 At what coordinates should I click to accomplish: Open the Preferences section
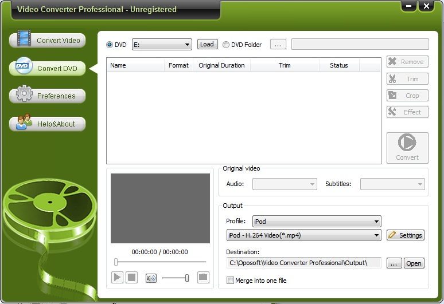tap(47, 96)
